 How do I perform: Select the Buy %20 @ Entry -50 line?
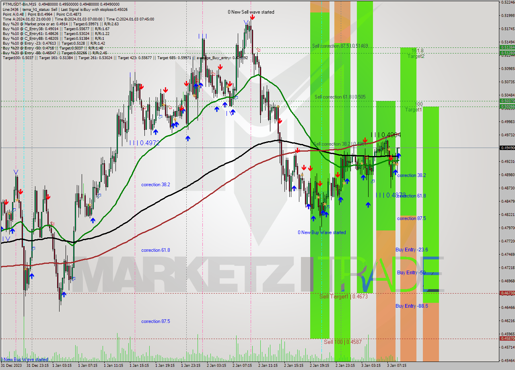click(53, 48)
